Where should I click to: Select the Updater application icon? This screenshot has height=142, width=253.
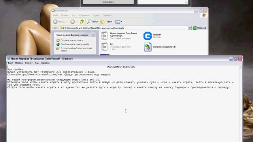[147, 36]
